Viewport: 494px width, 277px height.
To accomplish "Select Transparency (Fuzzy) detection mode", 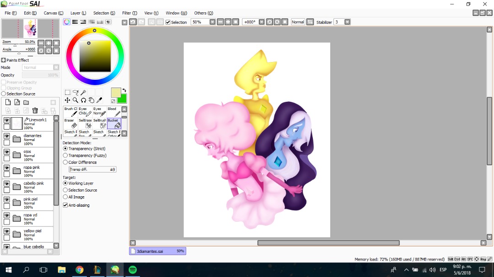I will point(65,155).
